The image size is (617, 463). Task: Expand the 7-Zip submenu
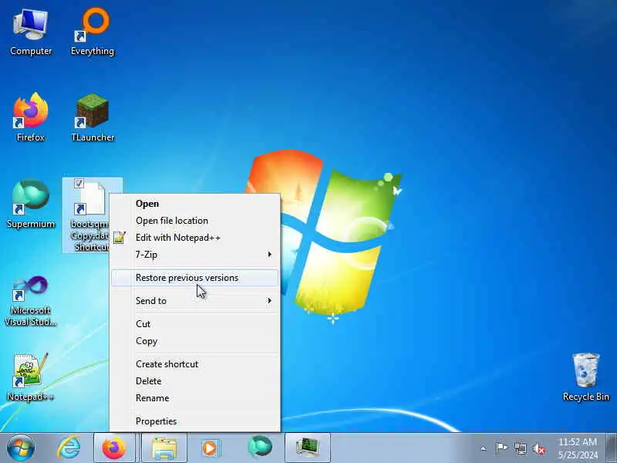(195, 255)
